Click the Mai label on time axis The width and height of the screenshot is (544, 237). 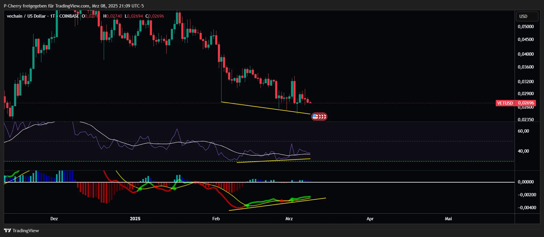click(x=448, y=219)
